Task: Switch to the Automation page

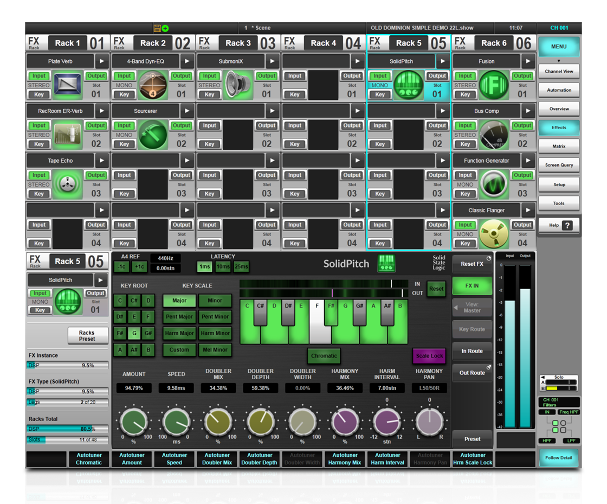Action: pyautogui.click(x=559, y=90)
